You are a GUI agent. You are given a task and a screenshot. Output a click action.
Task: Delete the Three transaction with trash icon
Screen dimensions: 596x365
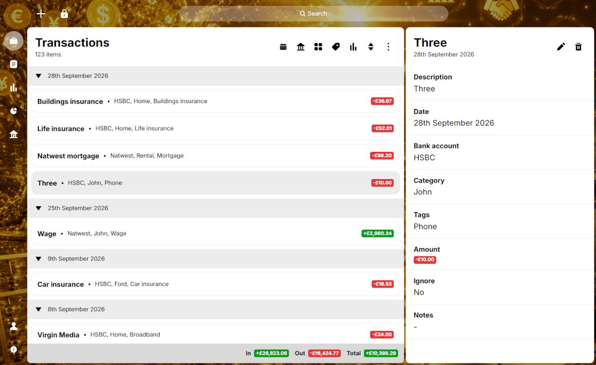578,47
